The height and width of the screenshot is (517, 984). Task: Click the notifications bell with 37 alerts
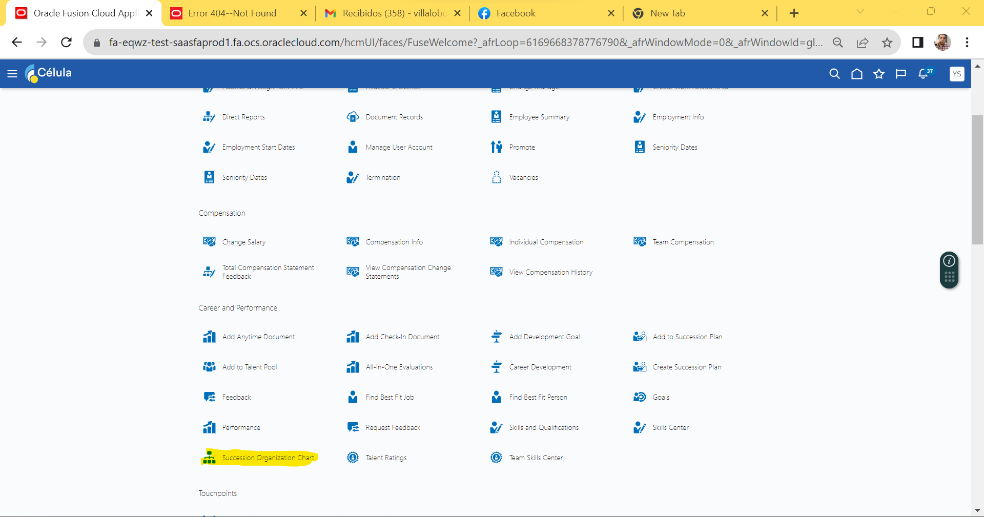point(924,74)
